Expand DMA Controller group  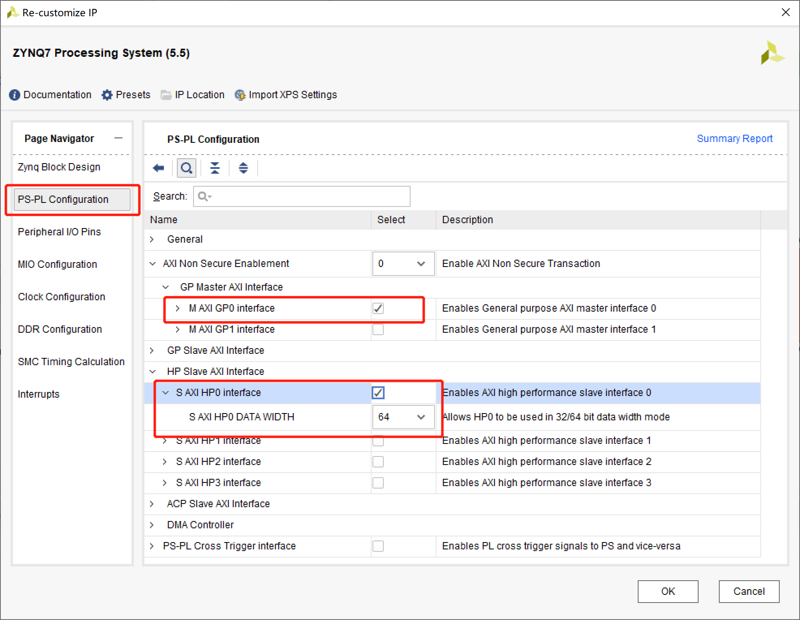point(152,525)
